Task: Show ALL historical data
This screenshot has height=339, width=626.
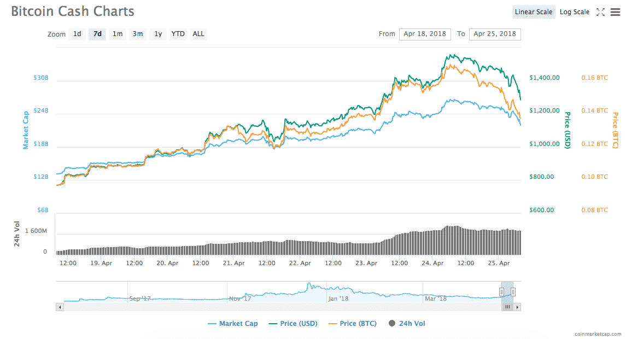Action: point(198,34)
